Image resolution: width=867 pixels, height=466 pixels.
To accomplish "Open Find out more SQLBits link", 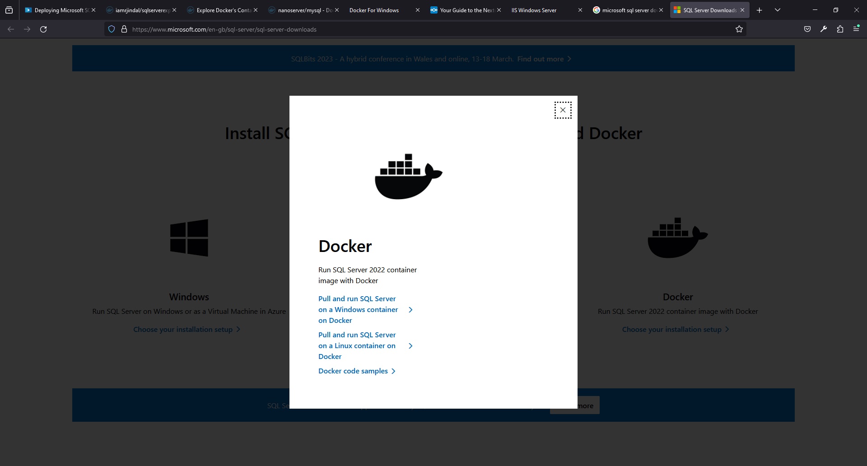I will click(x=540, y=59).
